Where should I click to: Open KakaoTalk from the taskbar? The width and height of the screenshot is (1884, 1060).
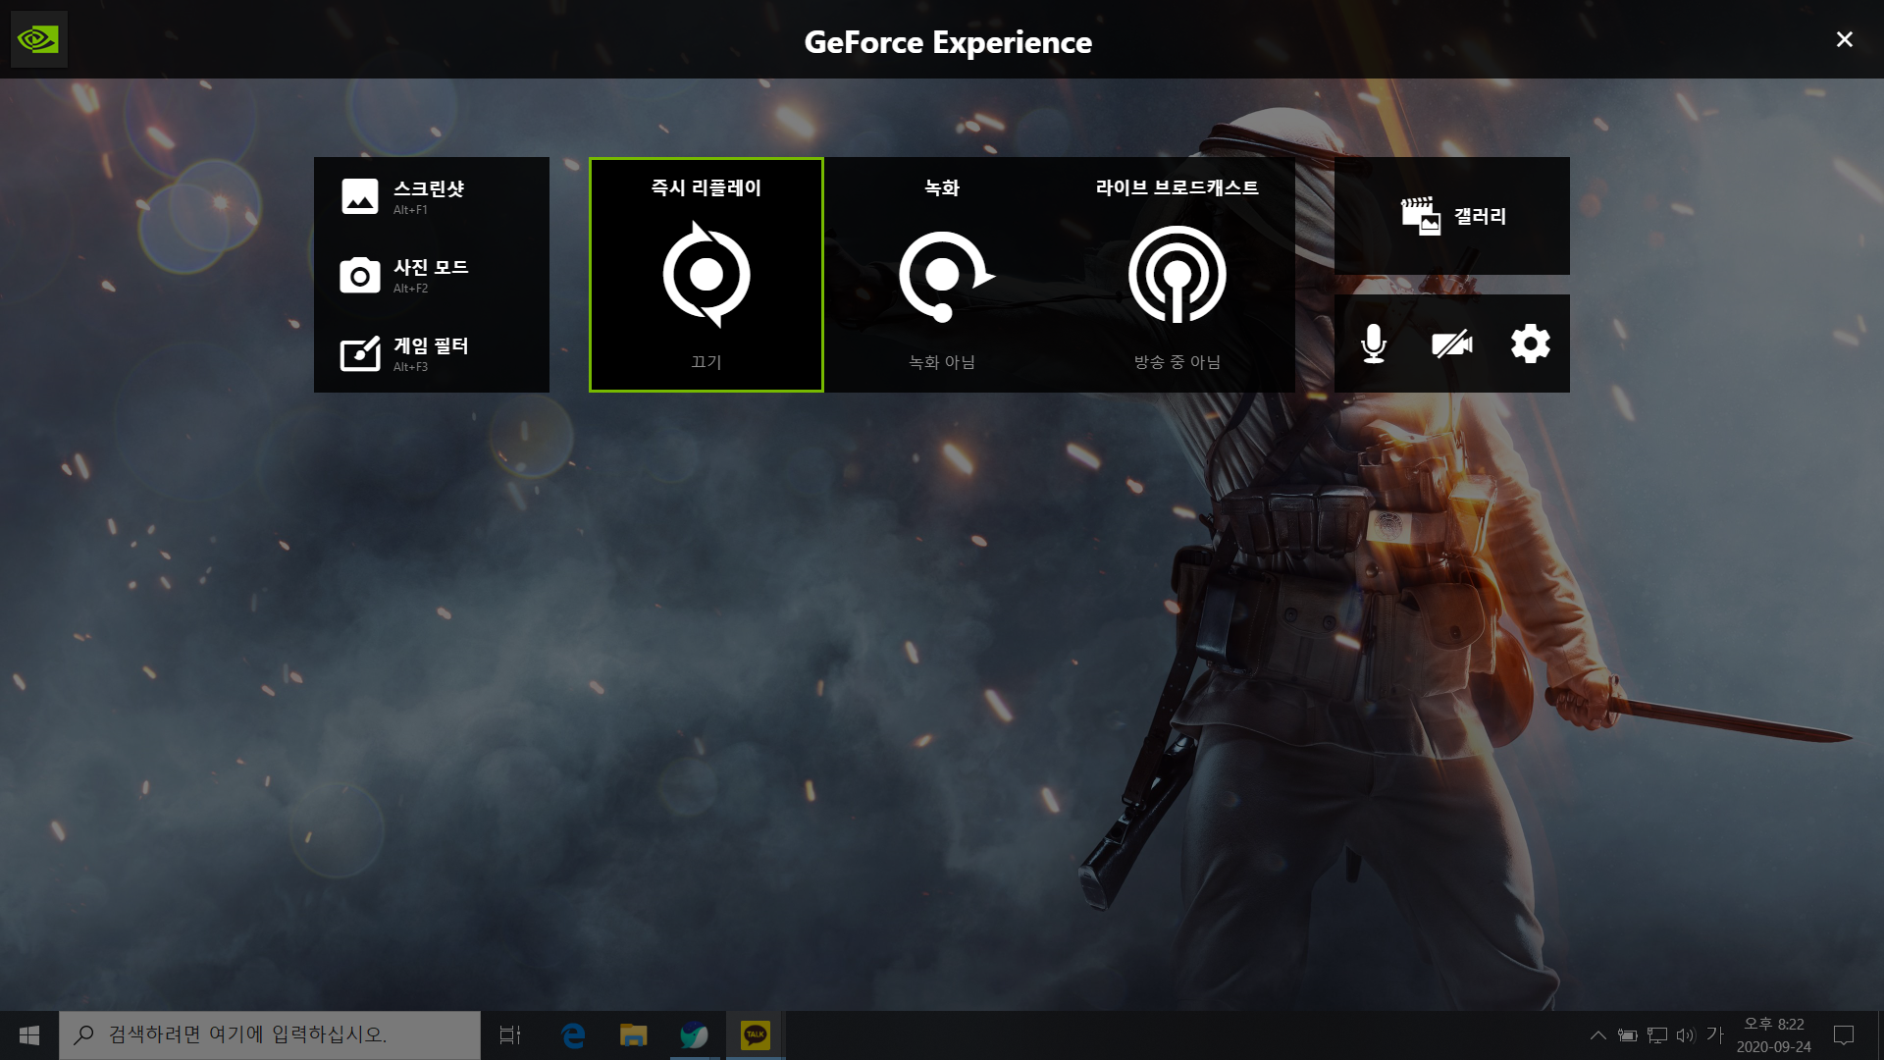click(755, 1034)
